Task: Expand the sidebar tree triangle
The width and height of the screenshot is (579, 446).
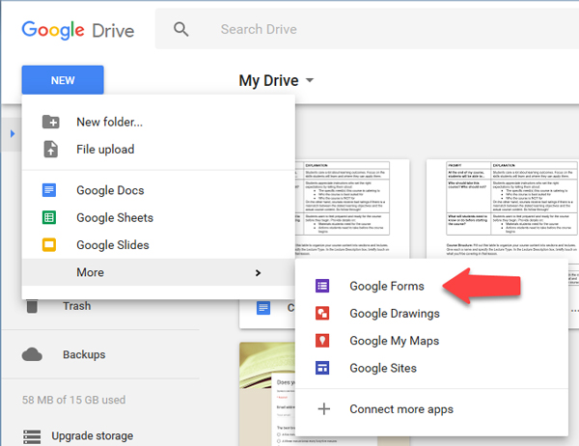Action: coord(13,134)
